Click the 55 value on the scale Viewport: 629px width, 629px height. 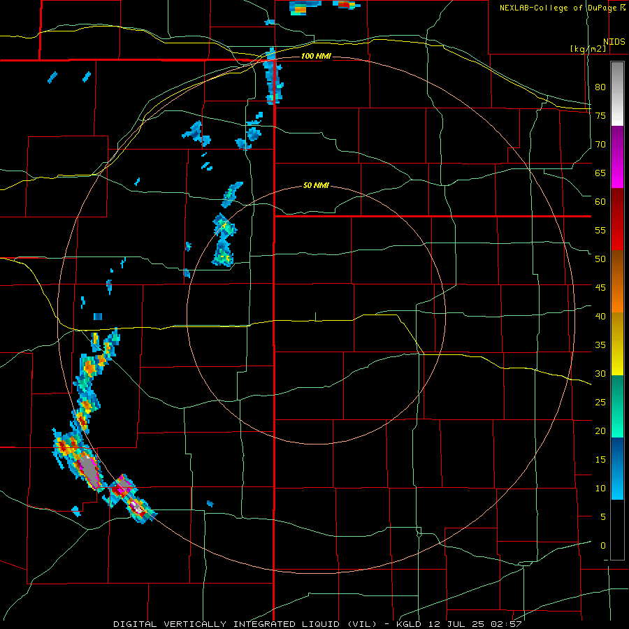pyautogui.click(x=600, y=230)
